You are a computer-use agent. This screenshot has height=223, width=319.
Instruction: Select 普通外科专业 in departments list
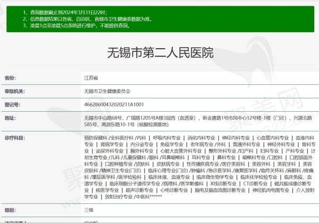tap(247, 145)
